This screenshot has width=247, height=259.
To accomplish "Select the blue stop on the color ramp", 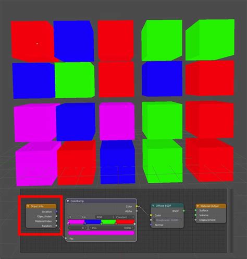I will pyautogui.click(x=85, y=223).
